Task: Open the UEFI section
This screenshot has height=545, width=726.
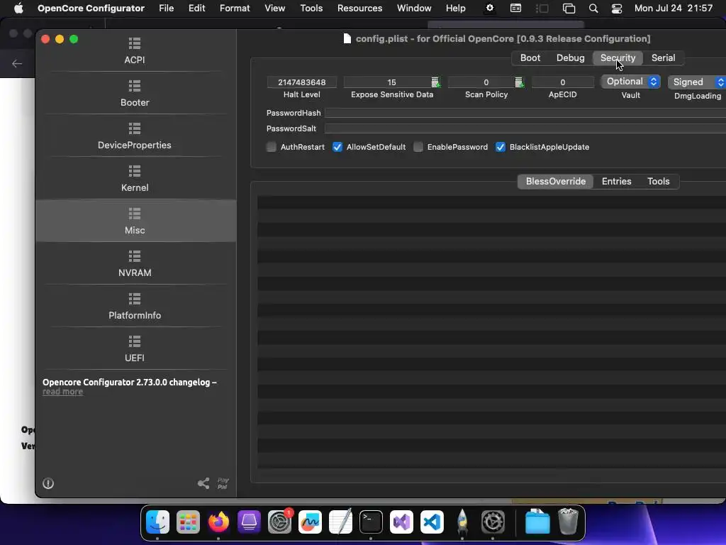Action: point(135,349)
